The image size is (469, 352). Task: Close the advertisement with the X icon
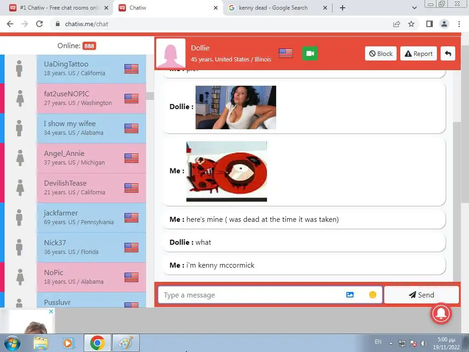pos(51,311)
